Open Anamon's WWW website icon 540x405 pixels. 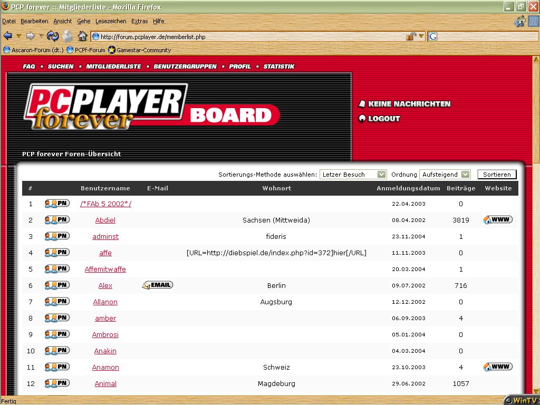click(x=498, y=367)
